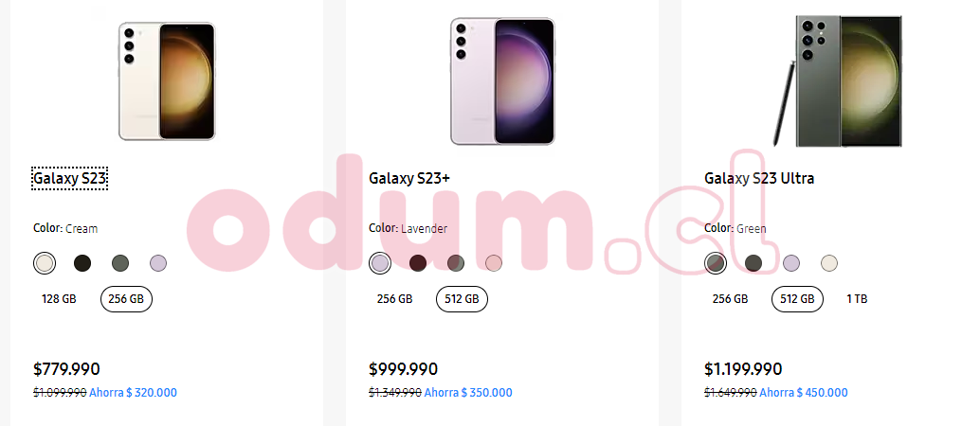Click the Galaxy S23 Ultra phone image
The width and height of the screenshot is (962, 426).
coord(837,81)
